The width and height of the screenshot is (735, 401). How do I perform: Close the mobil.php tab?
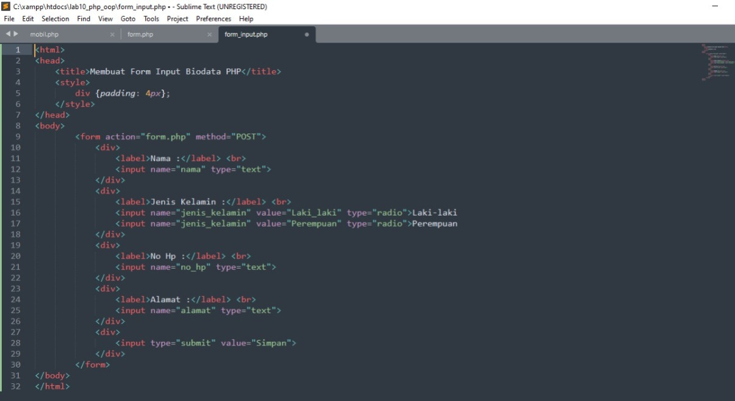click(x=112, y=35)
